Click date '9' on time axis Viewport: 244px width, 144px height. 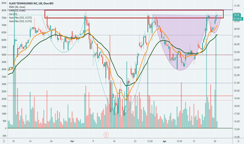93,141
